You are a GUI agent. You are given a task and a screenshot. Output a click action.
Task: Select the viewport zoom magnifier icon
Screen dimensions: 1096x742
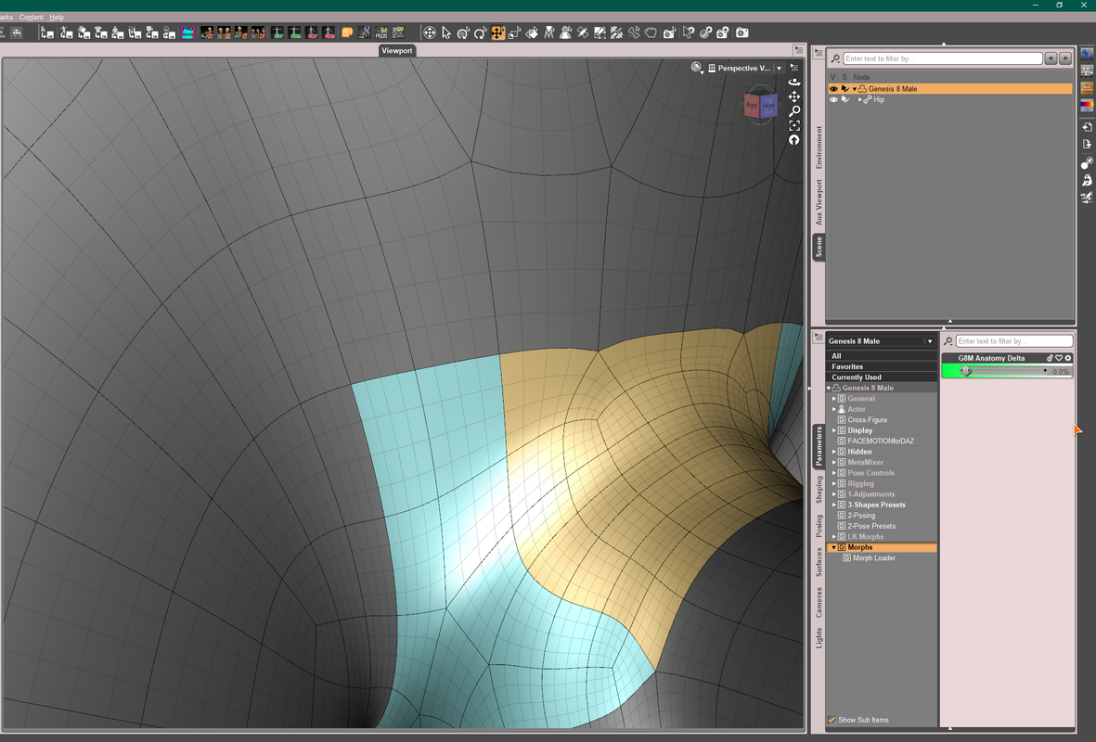coord(794,111)
